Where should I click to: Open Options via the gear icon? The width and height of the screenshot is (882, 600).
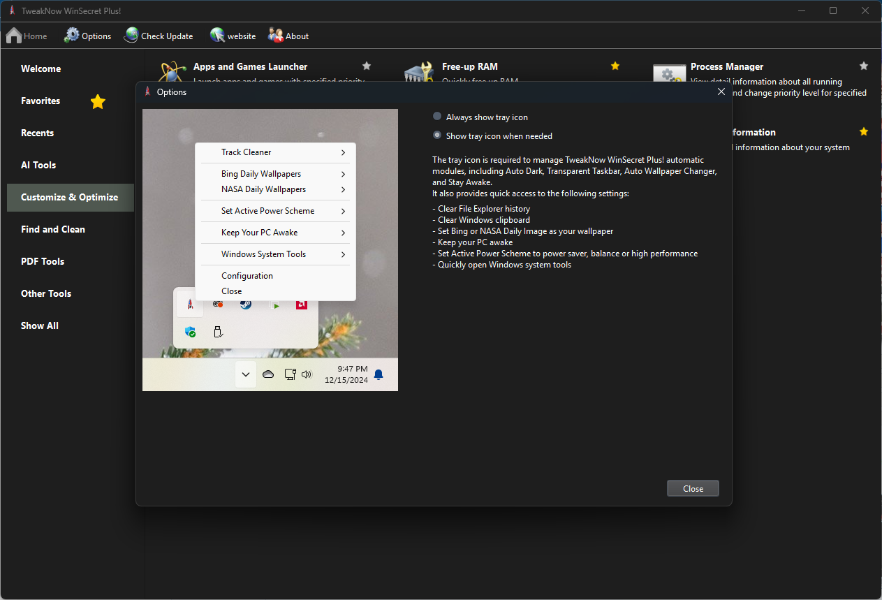click(72, 36)
